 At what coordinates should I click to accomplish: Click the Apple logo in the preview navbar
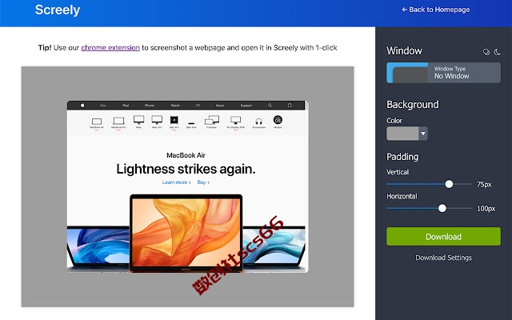click(82, 105)
